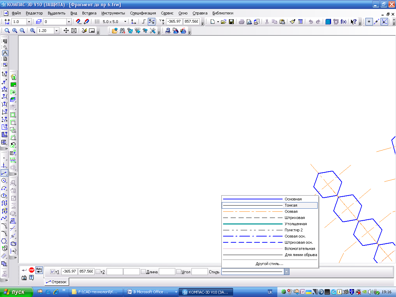Viewport: 396px width, 297px height.
Task: Toggle the Auto create object button
Action: (39, 270)
